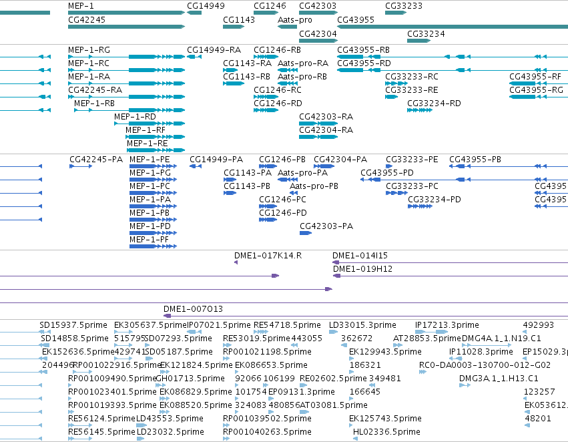
Task: Select the CG43955 gene label
Action: (x=356, y=19)
